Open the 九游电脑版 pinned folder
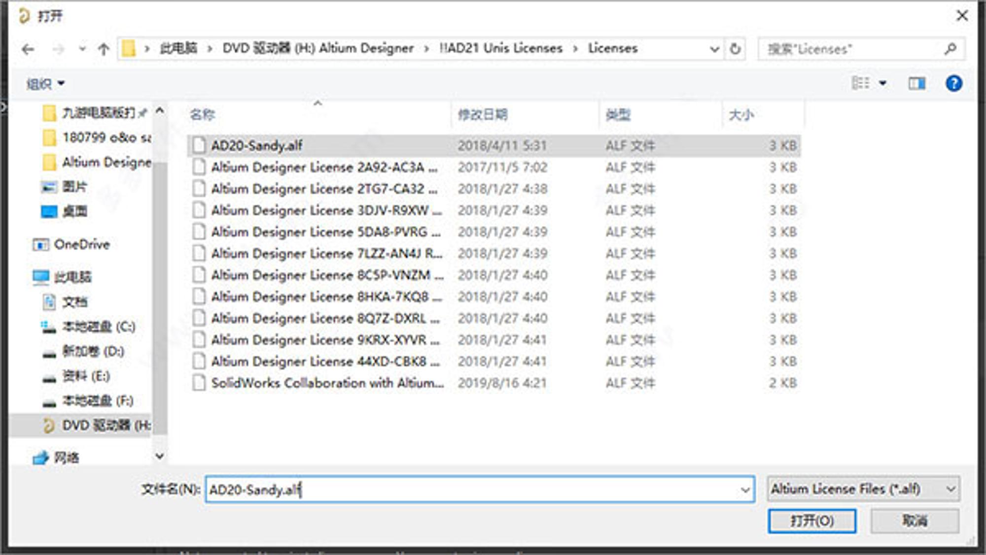Screen dimensions: 986x555 point(95,113)
